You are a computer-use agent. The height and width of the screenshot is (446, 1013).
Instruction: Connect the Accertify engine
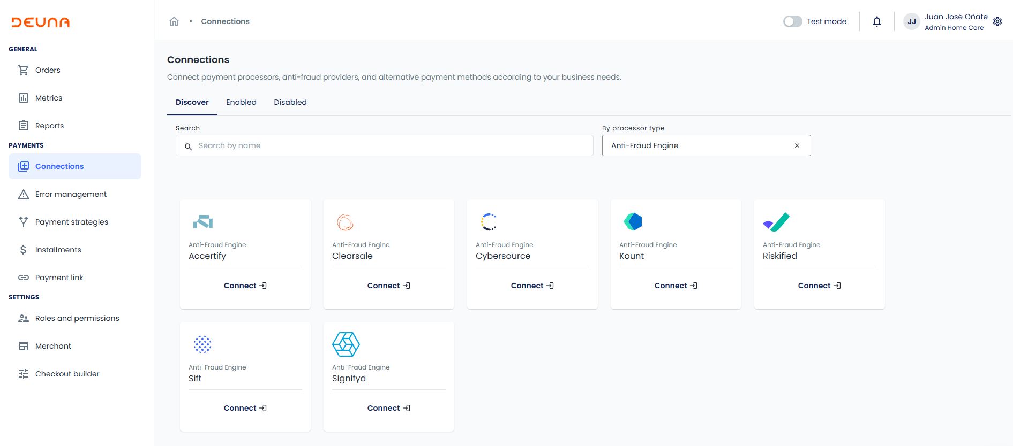[245, 286]
